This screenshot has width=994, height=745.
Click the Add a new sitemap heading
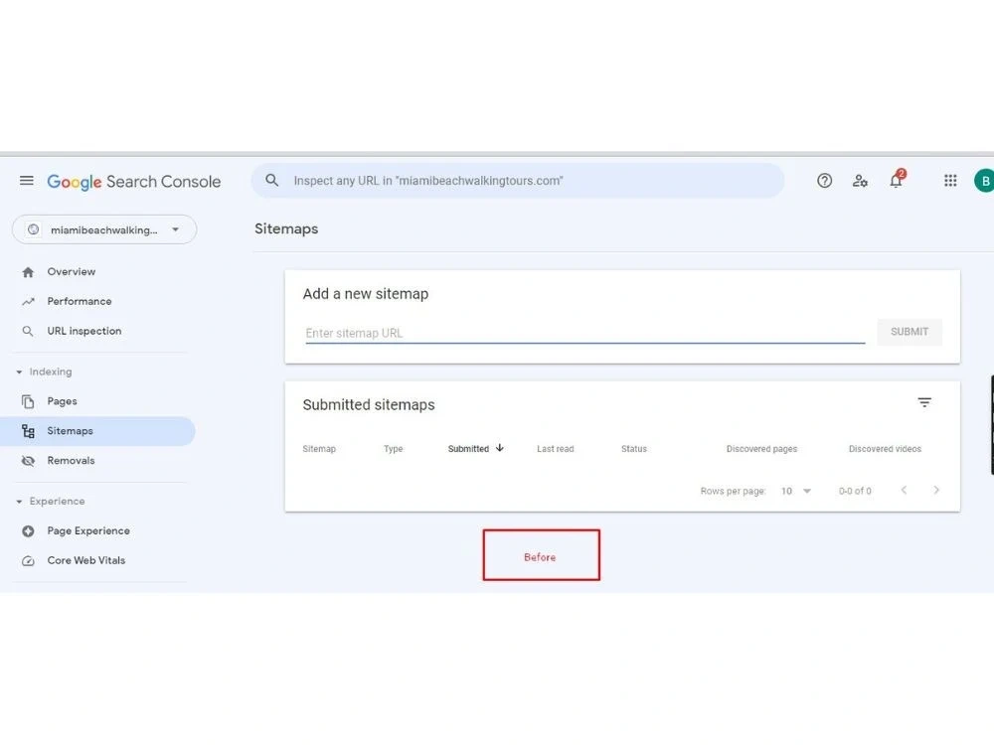pyautogui.click(x=366, y=294)
